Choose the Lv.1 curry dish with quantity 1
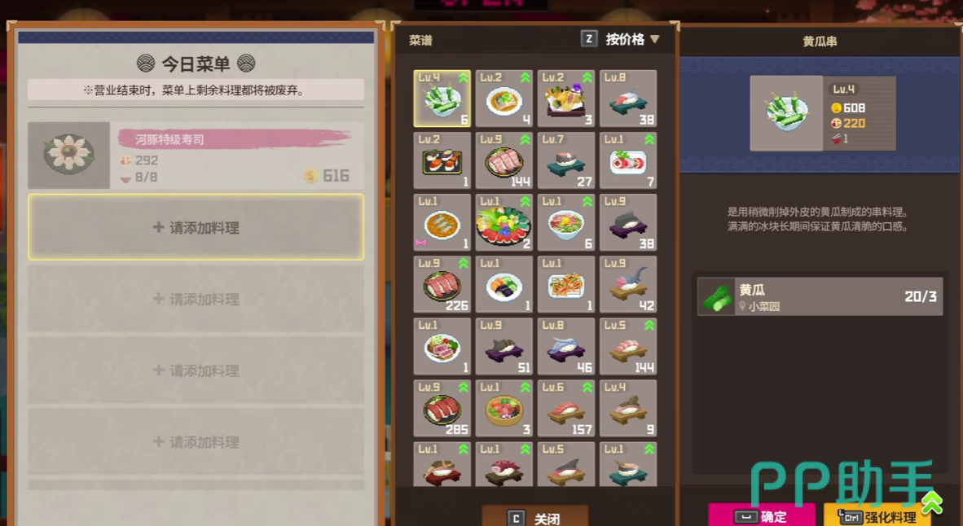 tap(442, 223)
